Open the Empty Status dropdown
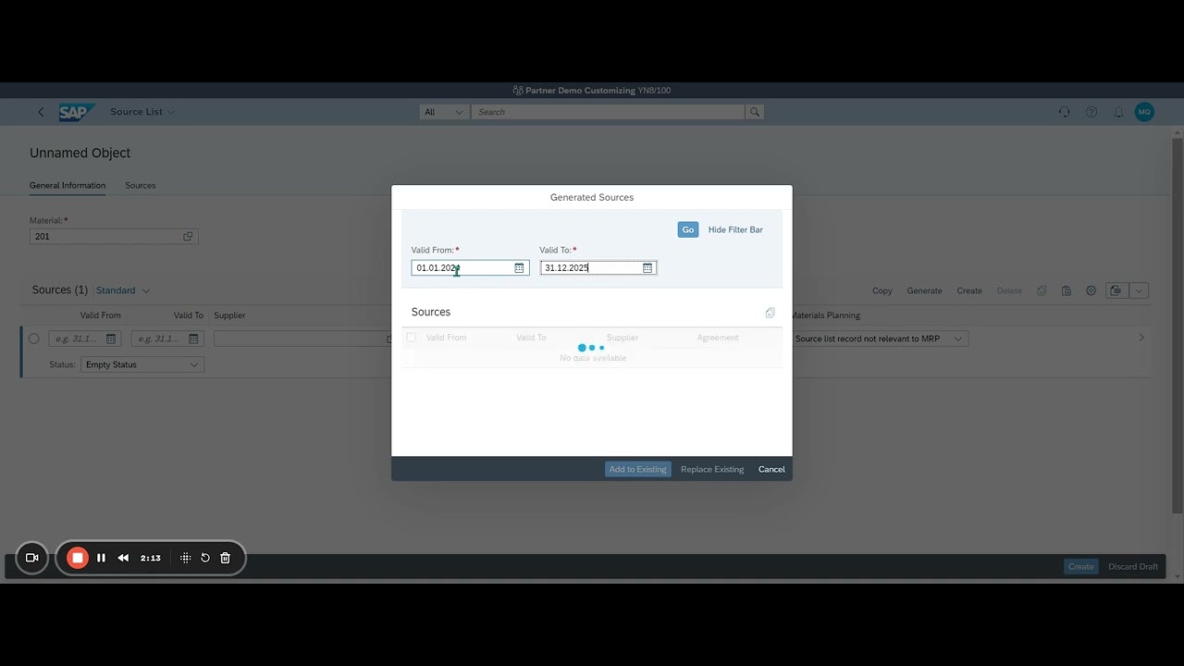1184x666 pixels. coord(142,364)
